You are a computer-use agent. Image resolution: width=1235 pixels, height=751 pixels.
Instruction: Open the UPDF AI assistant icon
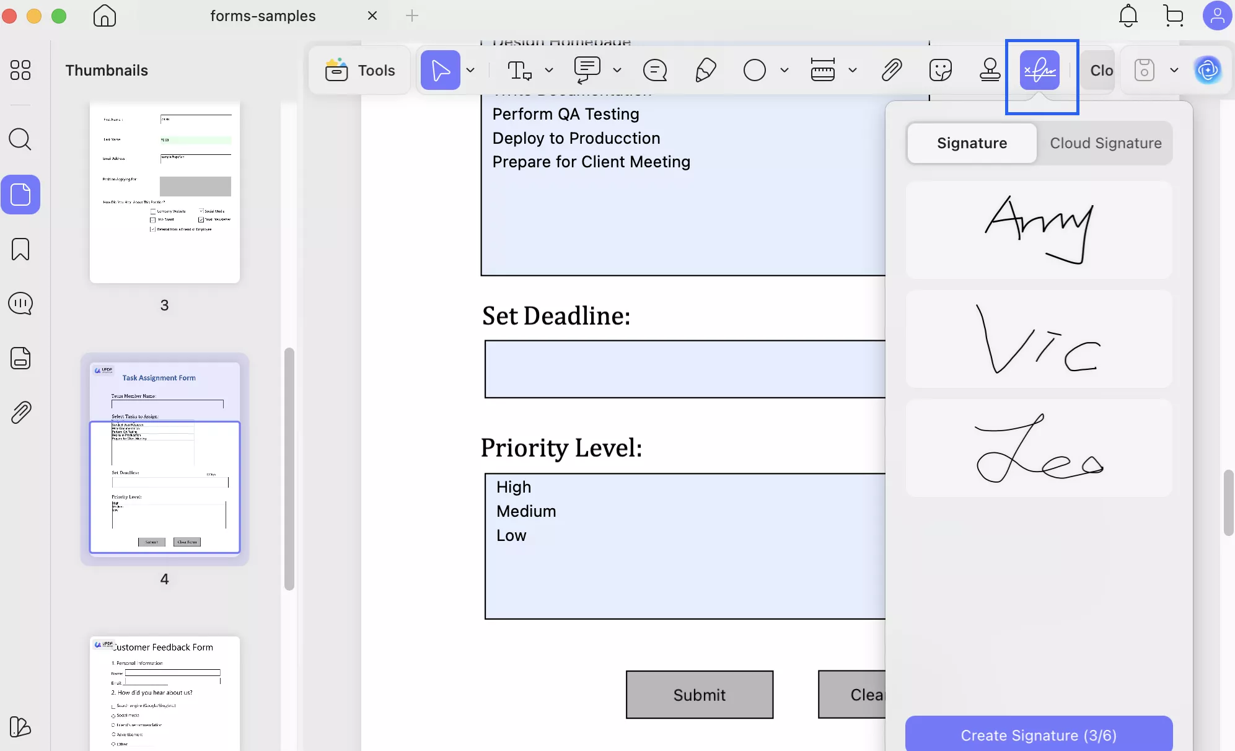tap(1208, 70)
